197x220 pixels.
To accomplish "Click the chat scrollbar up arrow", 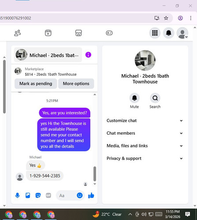I will [x=95, y=95].
